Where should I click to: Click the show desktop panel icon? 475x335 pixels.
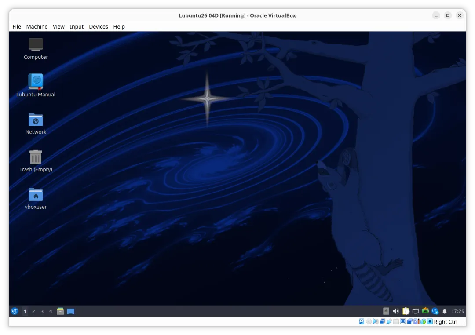pyautogui.click(x=70, y=311)
